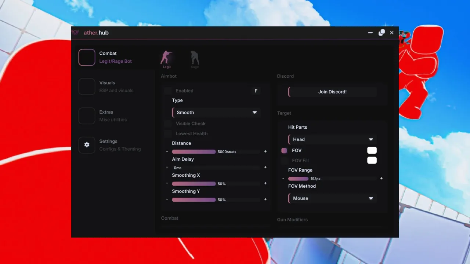Enable the FOV Fill checkbox

tap(284, 160)
